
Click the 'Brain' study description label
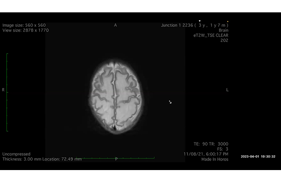223,30
